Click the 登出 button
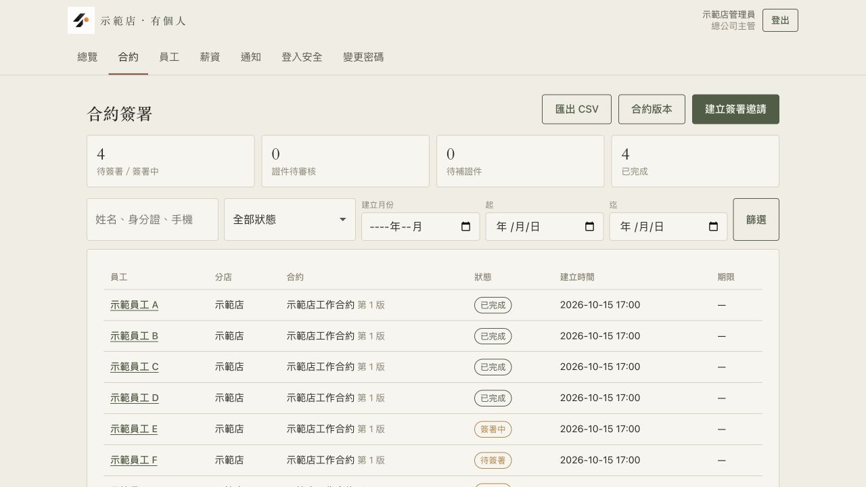Image resolution: width=866 pixels, height=487 pixels. pyautogui.click(x=780, y=20)
